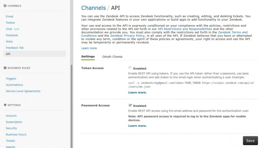
Task: Click the Business Rules section header icon
Action: coord(5,68)
